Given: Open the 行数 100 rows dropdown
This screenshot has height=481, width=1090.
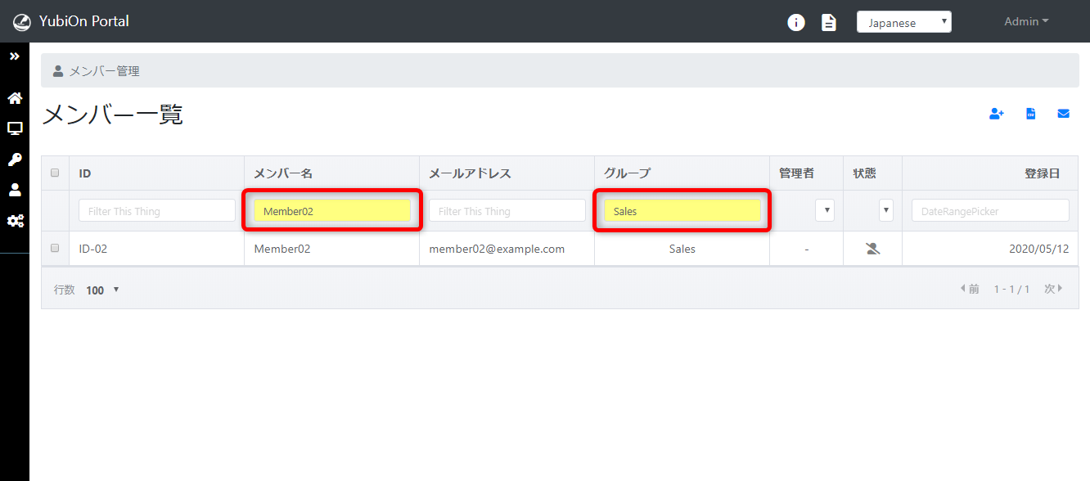Looking at the screenshot, I should point(102,290).
